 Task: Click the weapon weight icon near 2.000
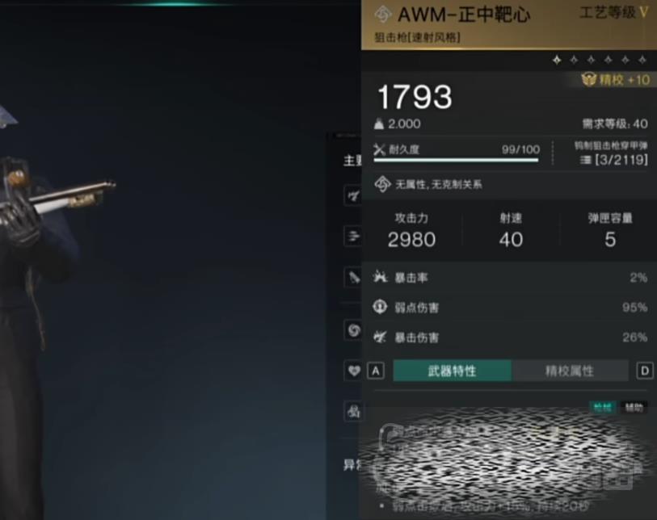(379, 124)
